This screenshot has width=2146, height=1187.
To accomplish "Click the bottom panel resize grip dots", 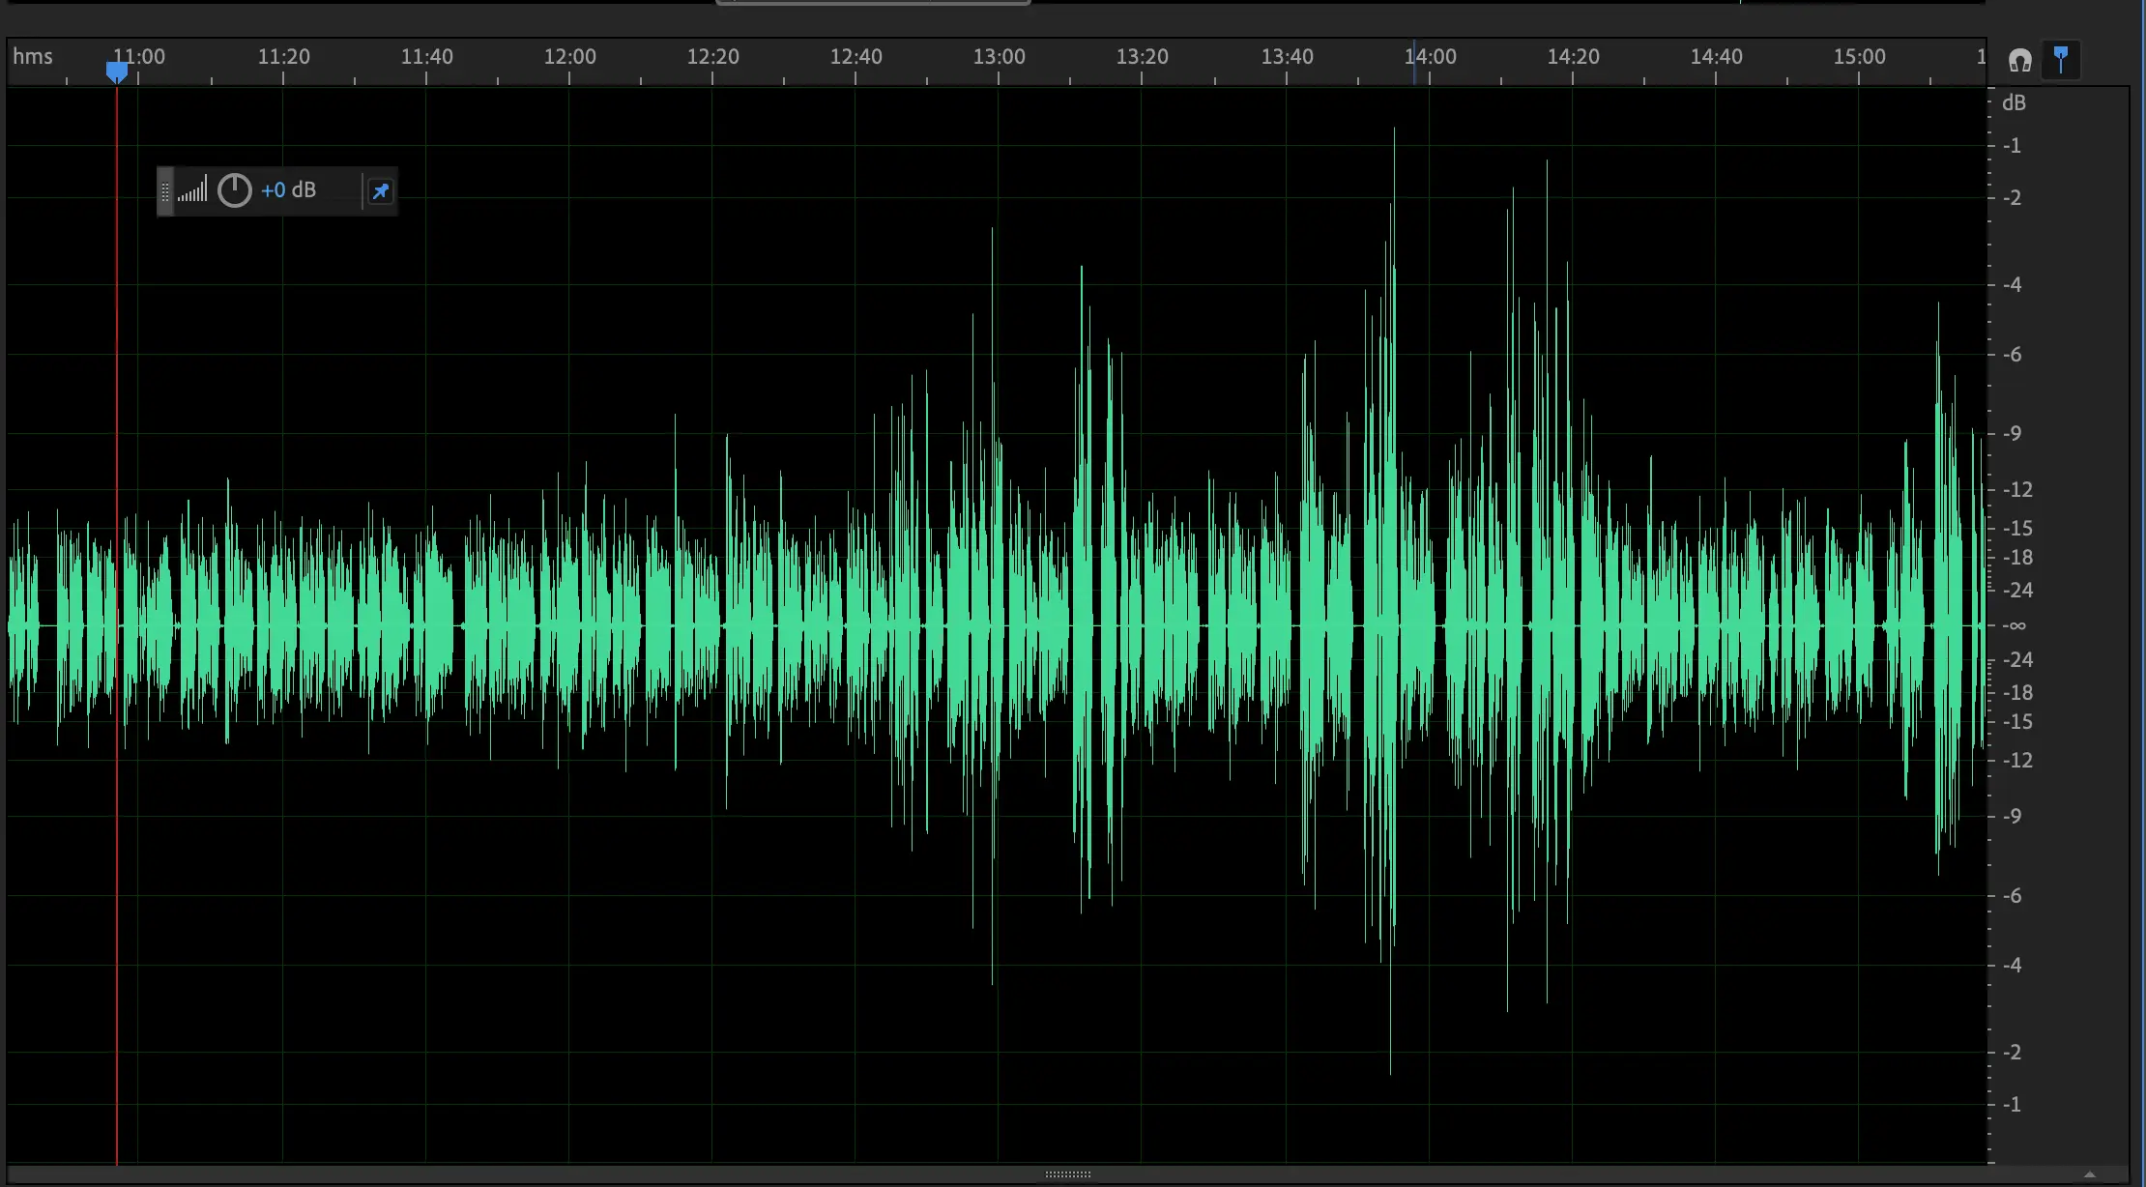I will [x=1067, y=1174].
